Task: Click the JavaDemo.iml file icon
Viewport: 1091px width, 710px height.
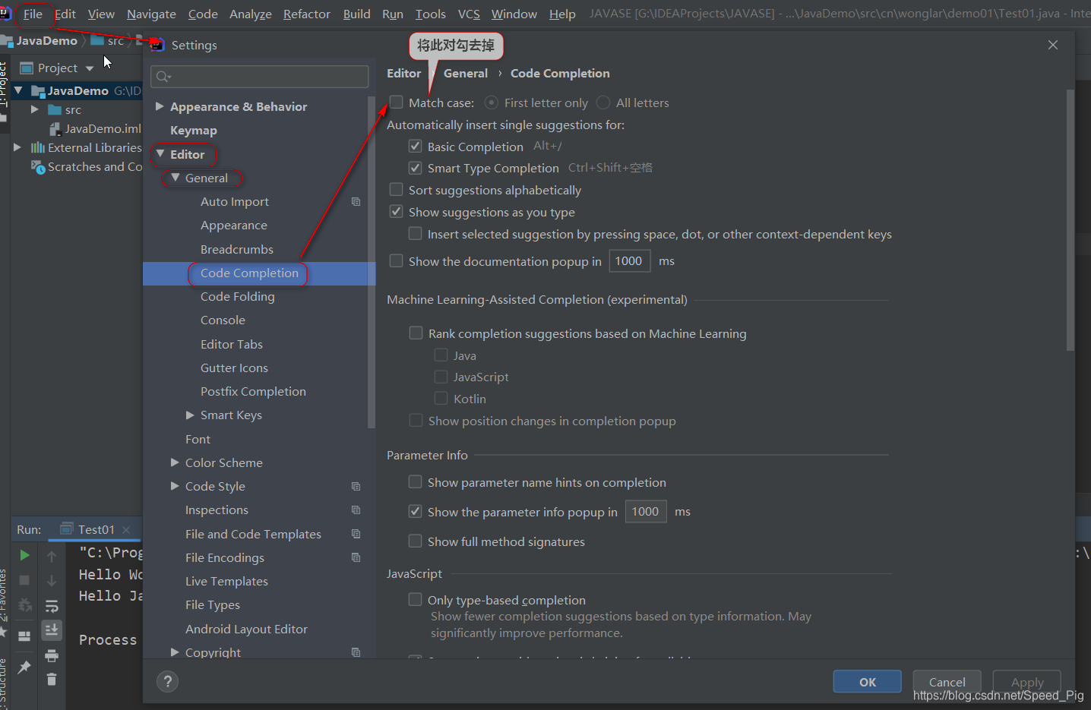Action: (55, 129)
